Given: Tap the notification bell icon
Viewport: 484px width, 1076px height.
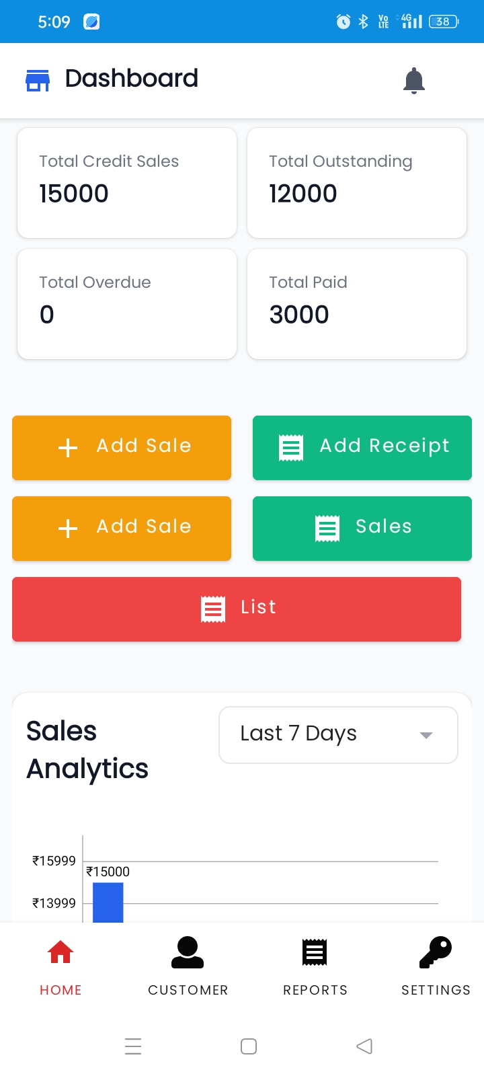Looking at the screenshot, I should pos(413,80).
